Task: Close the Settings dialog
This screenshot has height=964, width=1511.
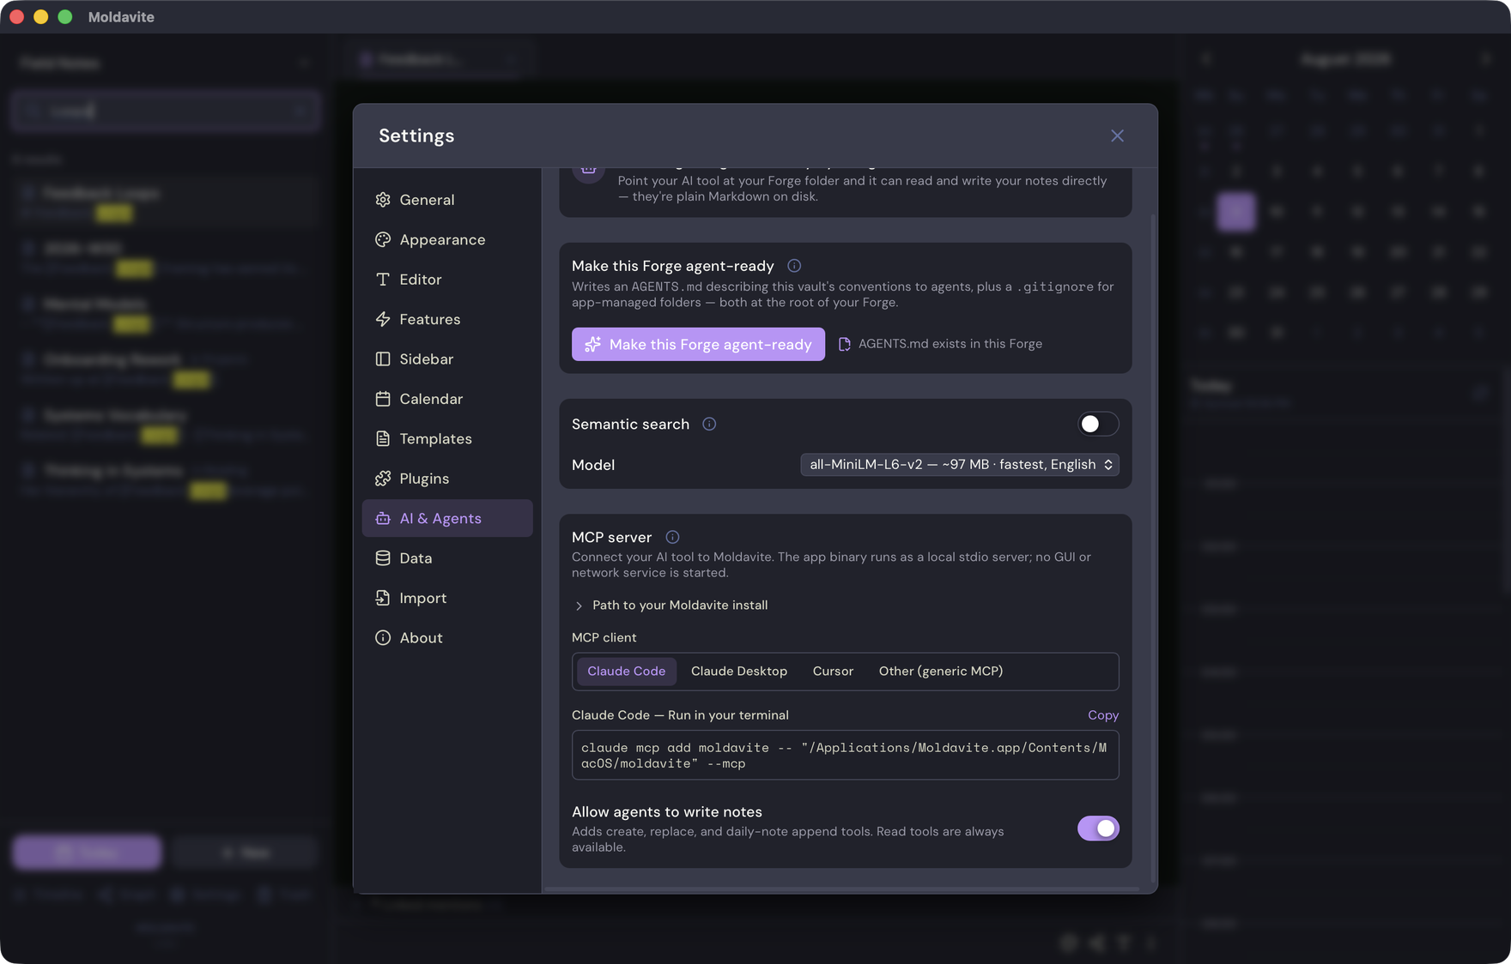Action: point(1117,136)
